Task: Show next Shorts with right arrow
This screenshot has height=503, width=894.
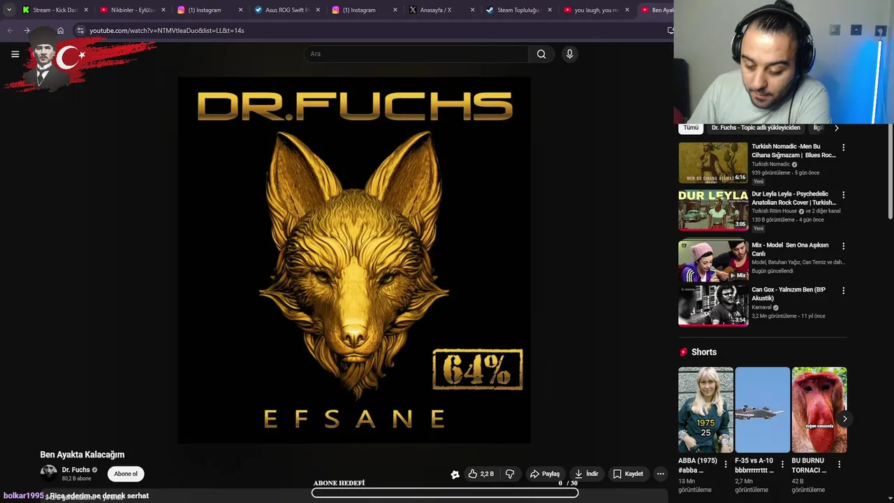Action: coord(844,419)
